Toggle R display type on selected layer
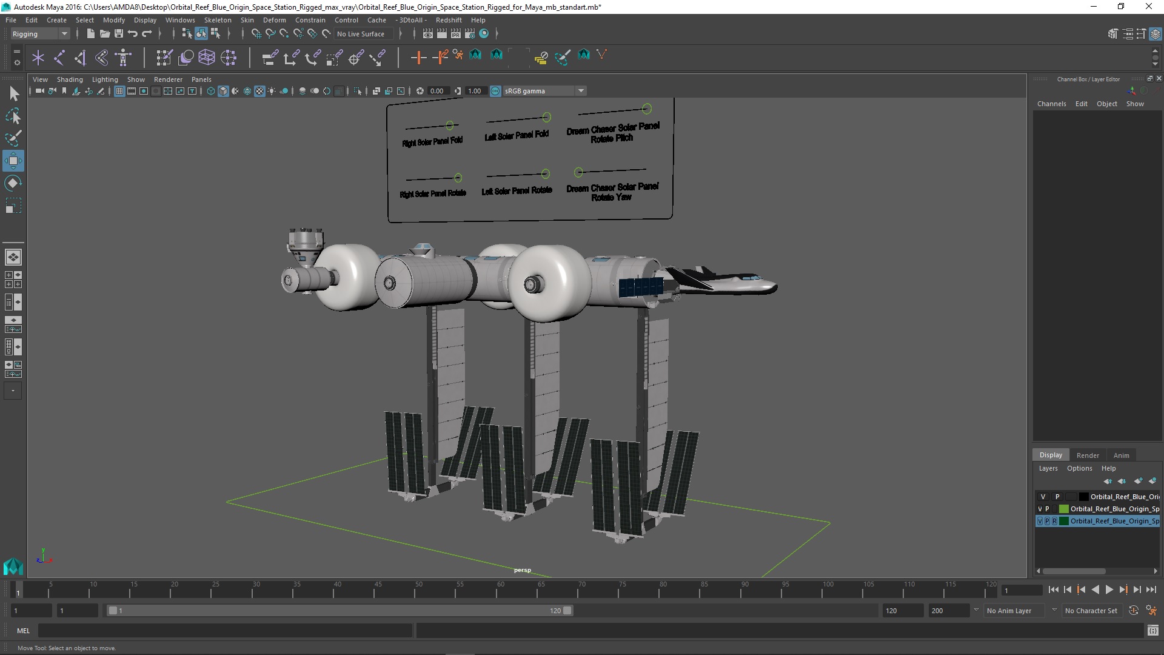This screenshot has height=655, width=1164. tap(1054, 521)
